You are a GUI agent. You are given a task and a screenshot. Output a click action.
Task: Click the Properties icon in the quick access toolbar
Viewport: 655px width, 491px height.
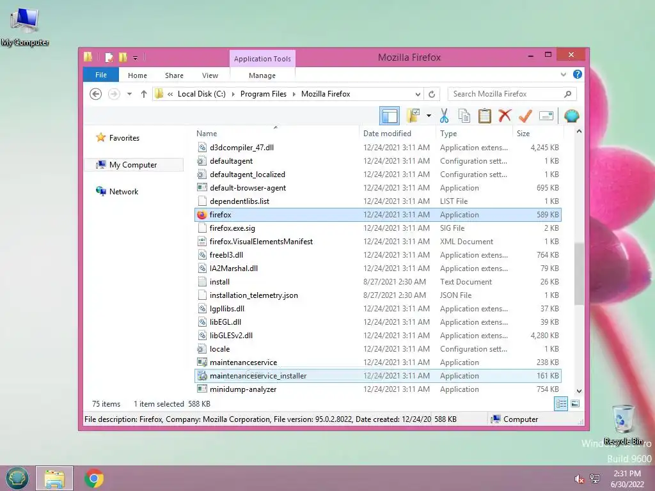pos(109,57)
